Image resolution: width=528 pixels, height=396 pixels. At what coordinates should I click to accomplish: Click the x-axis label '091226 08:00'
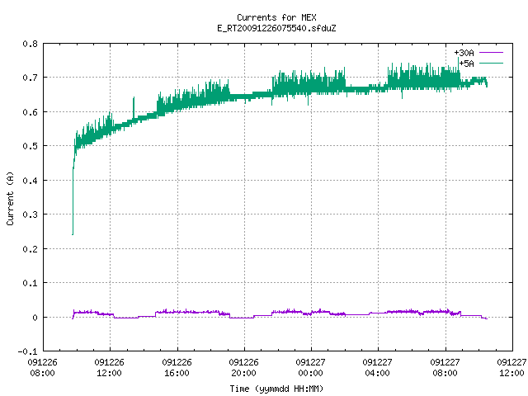(42, 368)
